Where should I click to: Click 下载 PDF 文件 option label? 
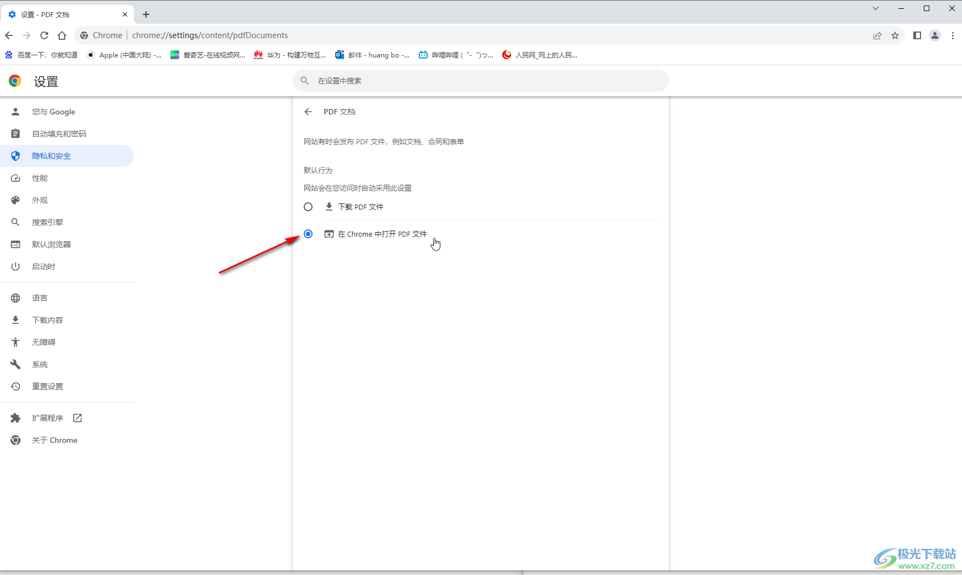point(361,207)
